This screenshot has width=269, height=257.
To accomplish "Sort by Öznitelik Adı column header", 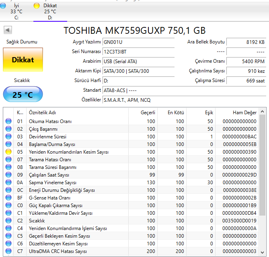I will pos(42,113).
